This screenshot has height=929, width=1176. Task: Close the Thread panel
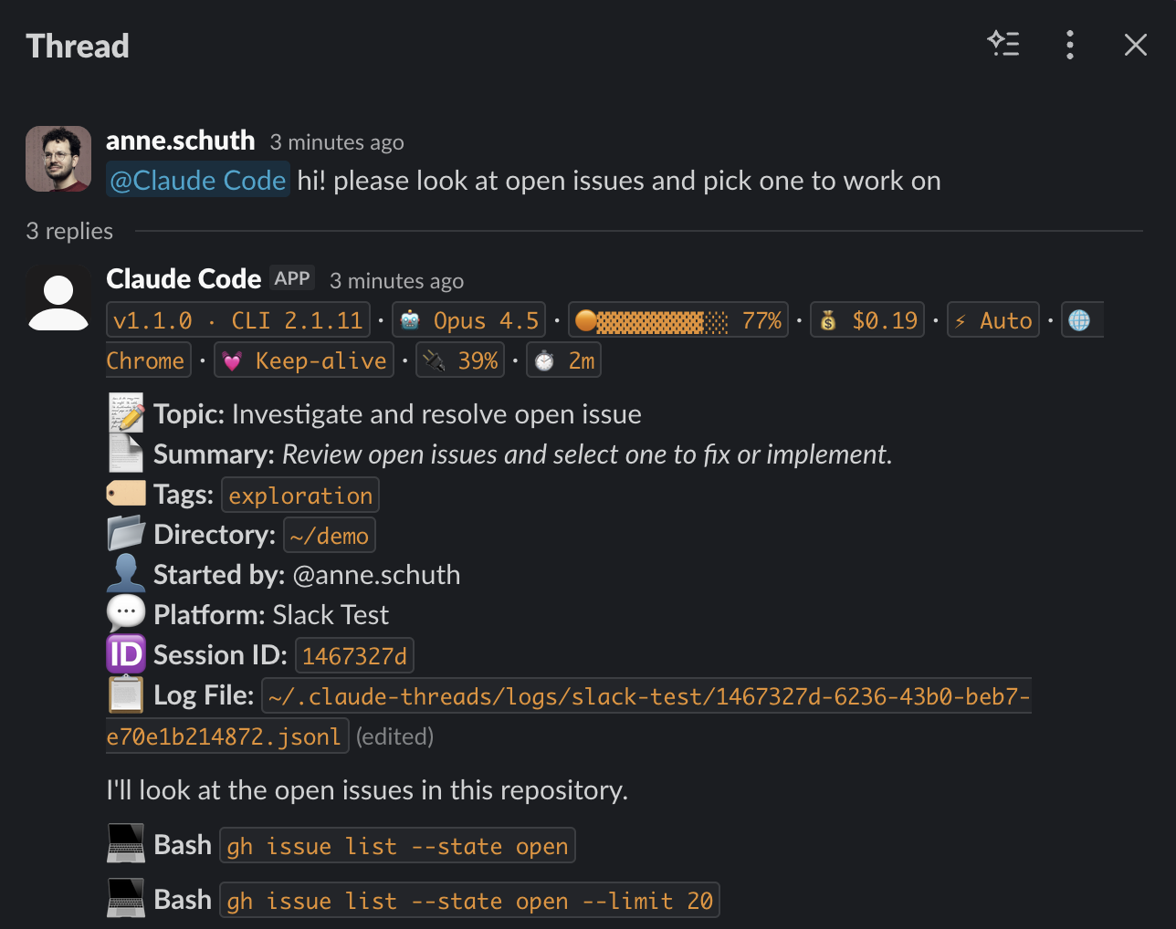(x=1135, y=45)
